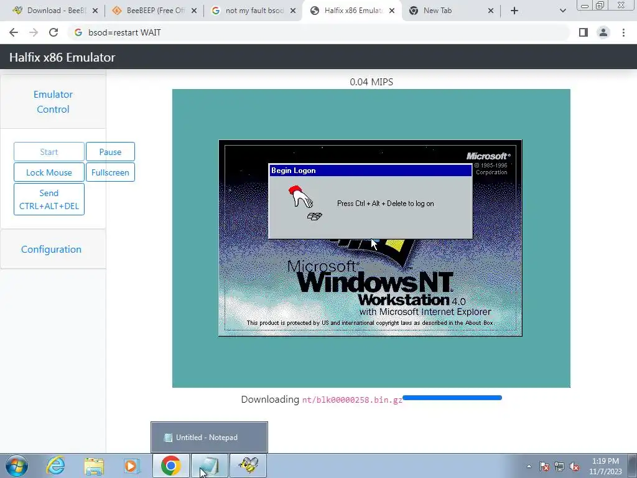This screenshot has width=637, height=478.
Task: Click Send CTRL+ALT+DEL button
Action: click(49, 199)
